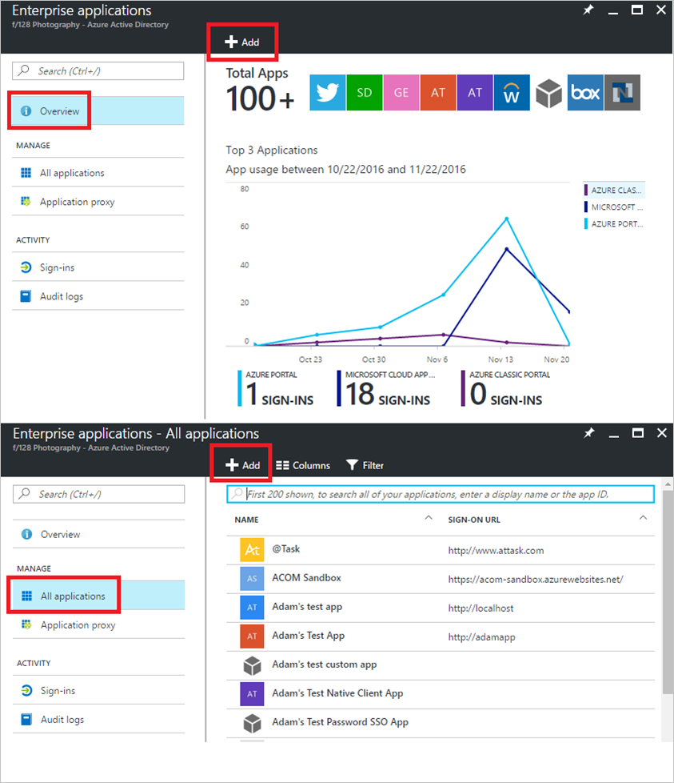Open the @Task application icon

pos(252,550)
